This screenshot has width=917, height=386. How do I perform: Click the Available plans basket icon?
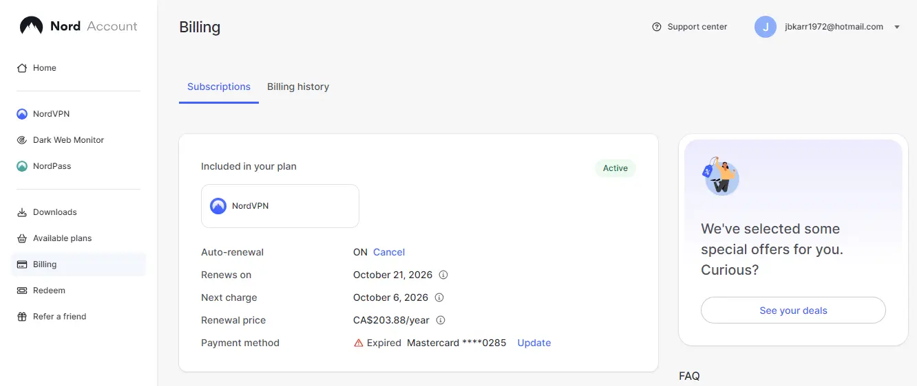pos(22,238)
